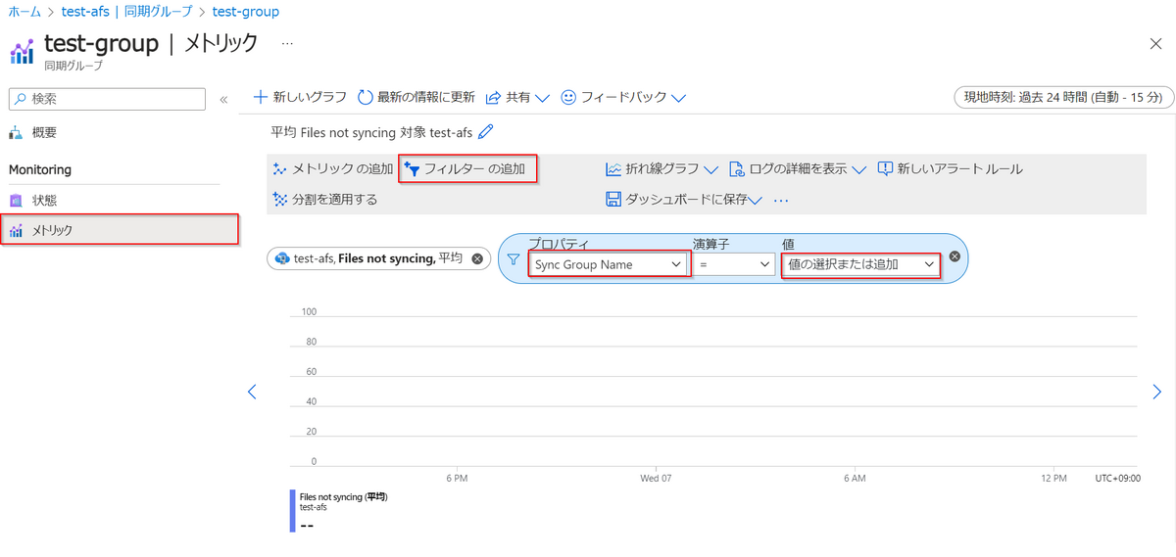Screen dimensions: 1176x557
Task: Focus the 検索 sidebar search box
Action: pos(108,99)
